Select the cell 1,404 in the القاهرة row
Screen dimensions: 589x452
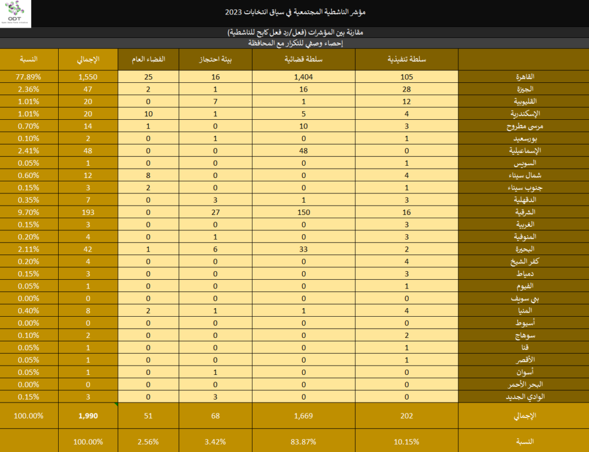pyautogui.click(x=304, y=77)
